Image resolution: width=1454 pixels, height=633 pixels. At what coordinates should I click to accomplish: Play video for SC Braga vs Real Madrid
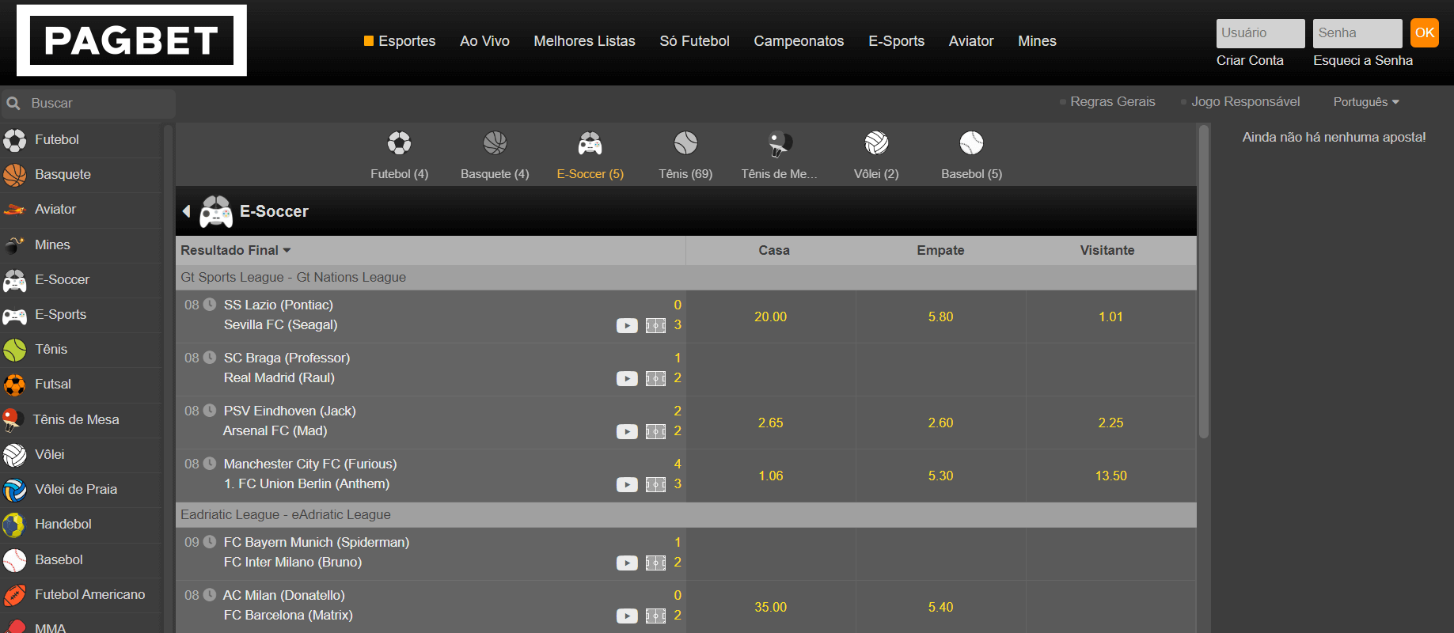coord(627,378)
